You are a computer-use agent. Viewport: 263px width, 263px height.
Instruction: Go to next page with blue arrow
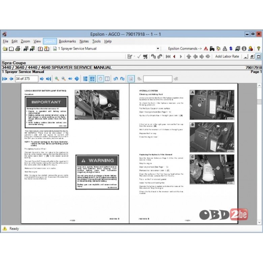tap(42, 79)
